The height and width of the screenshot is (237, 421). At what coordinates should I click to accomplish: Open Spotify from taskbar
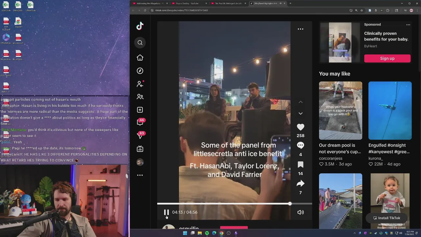tap(207, 233)
